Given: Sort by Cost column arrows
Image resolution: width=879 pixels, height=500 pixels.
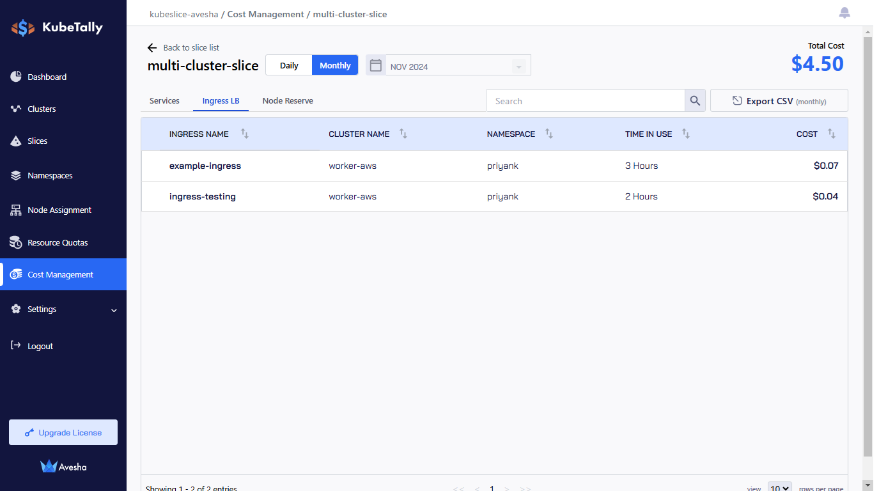Looking at the screenshot, I should pos(832,134).
